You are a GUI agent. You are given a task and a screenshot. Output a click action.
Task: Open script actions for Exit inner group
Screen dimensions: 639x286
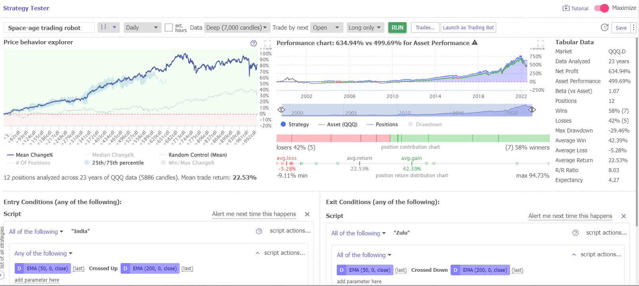(601, 254)
